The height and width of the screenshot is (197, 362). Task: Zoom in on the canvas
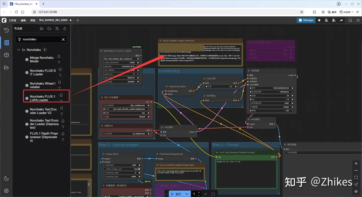tap(356, 164)
